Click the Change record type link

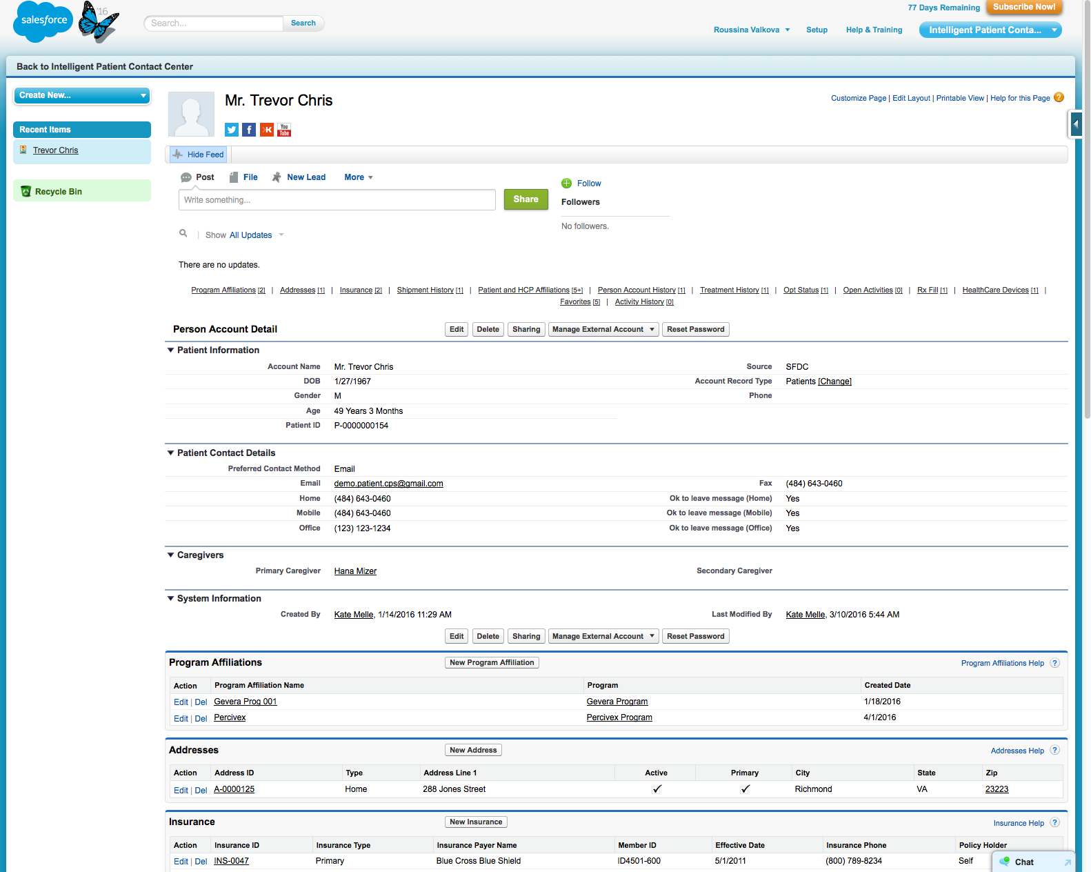click(x=834, y=381)
